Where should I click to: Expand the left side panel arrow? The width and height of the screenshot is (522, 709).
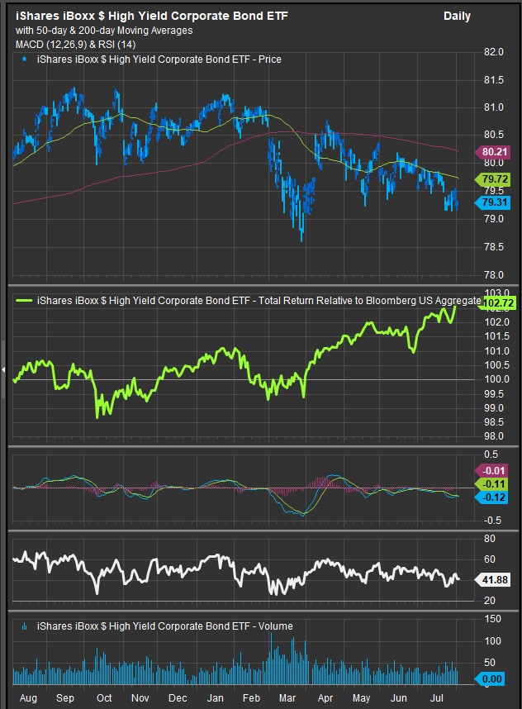coord(3,370)
